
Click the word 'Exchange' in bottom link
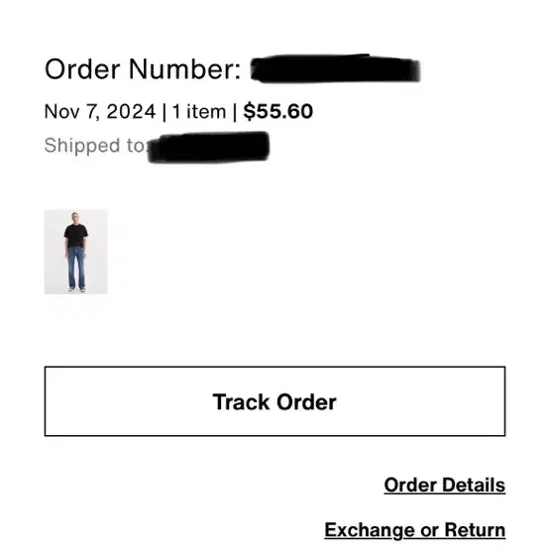click(370, 530)
